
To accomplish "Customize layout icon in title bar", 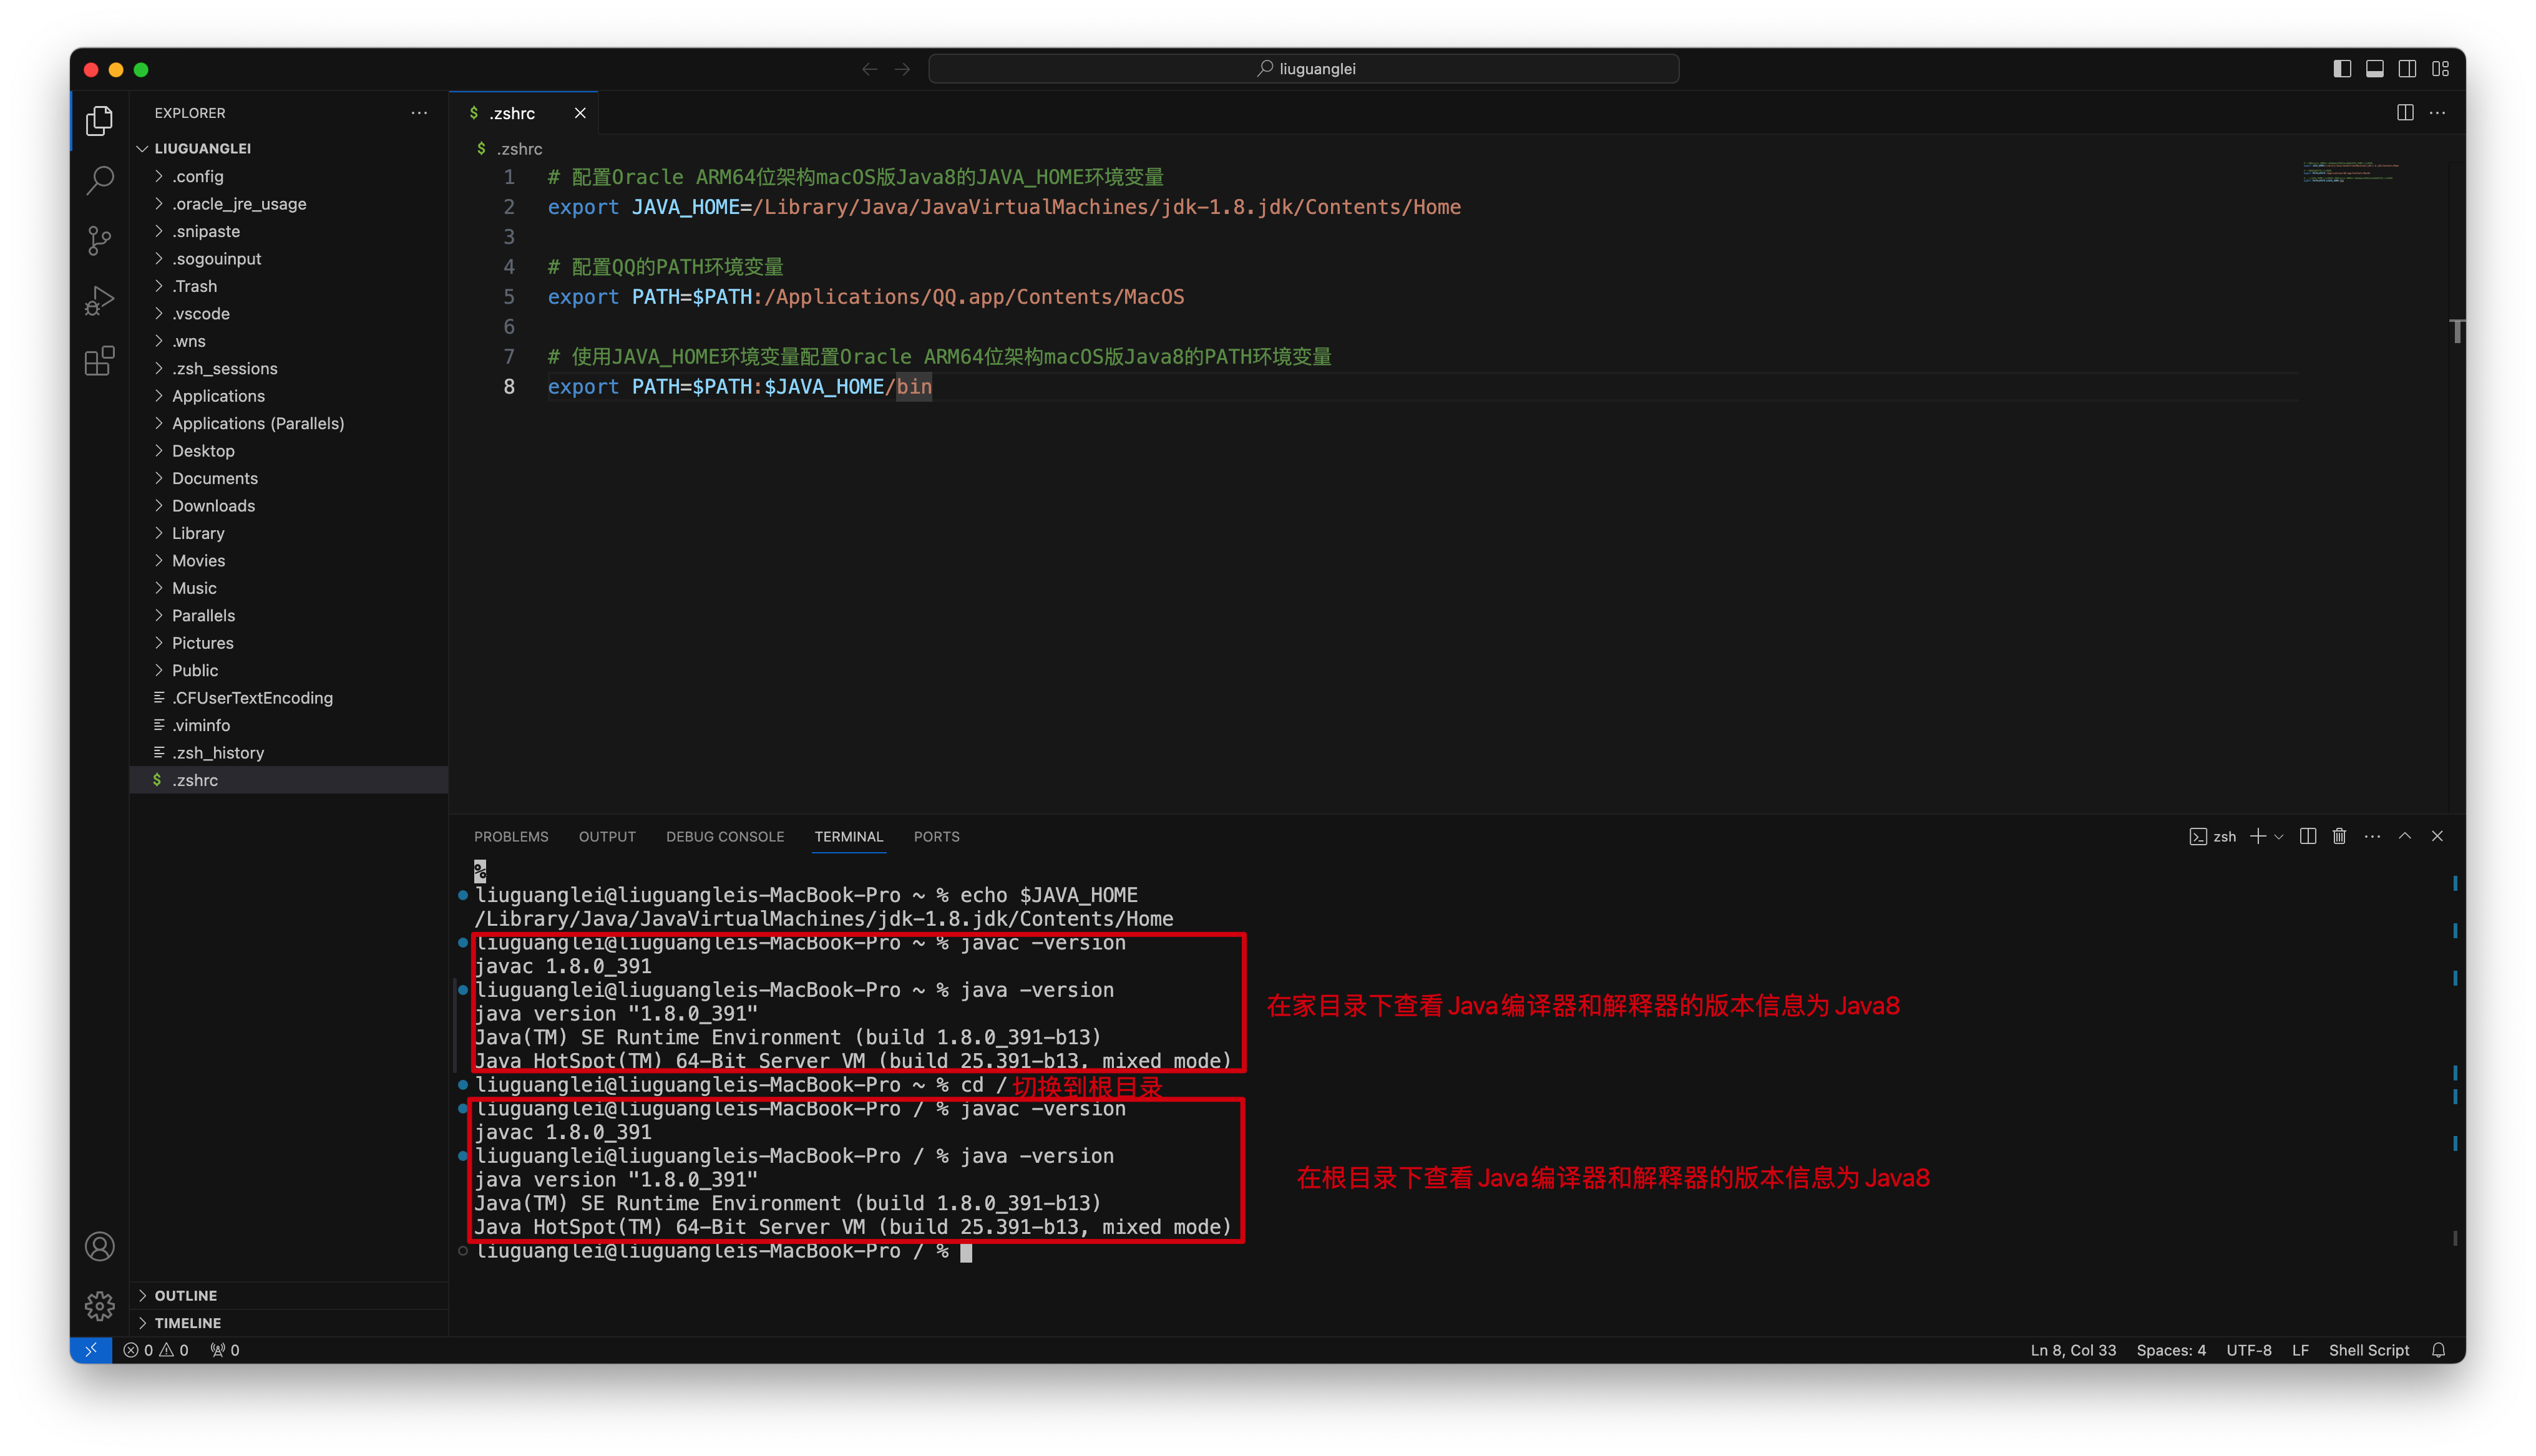I will click(2441, 69).
